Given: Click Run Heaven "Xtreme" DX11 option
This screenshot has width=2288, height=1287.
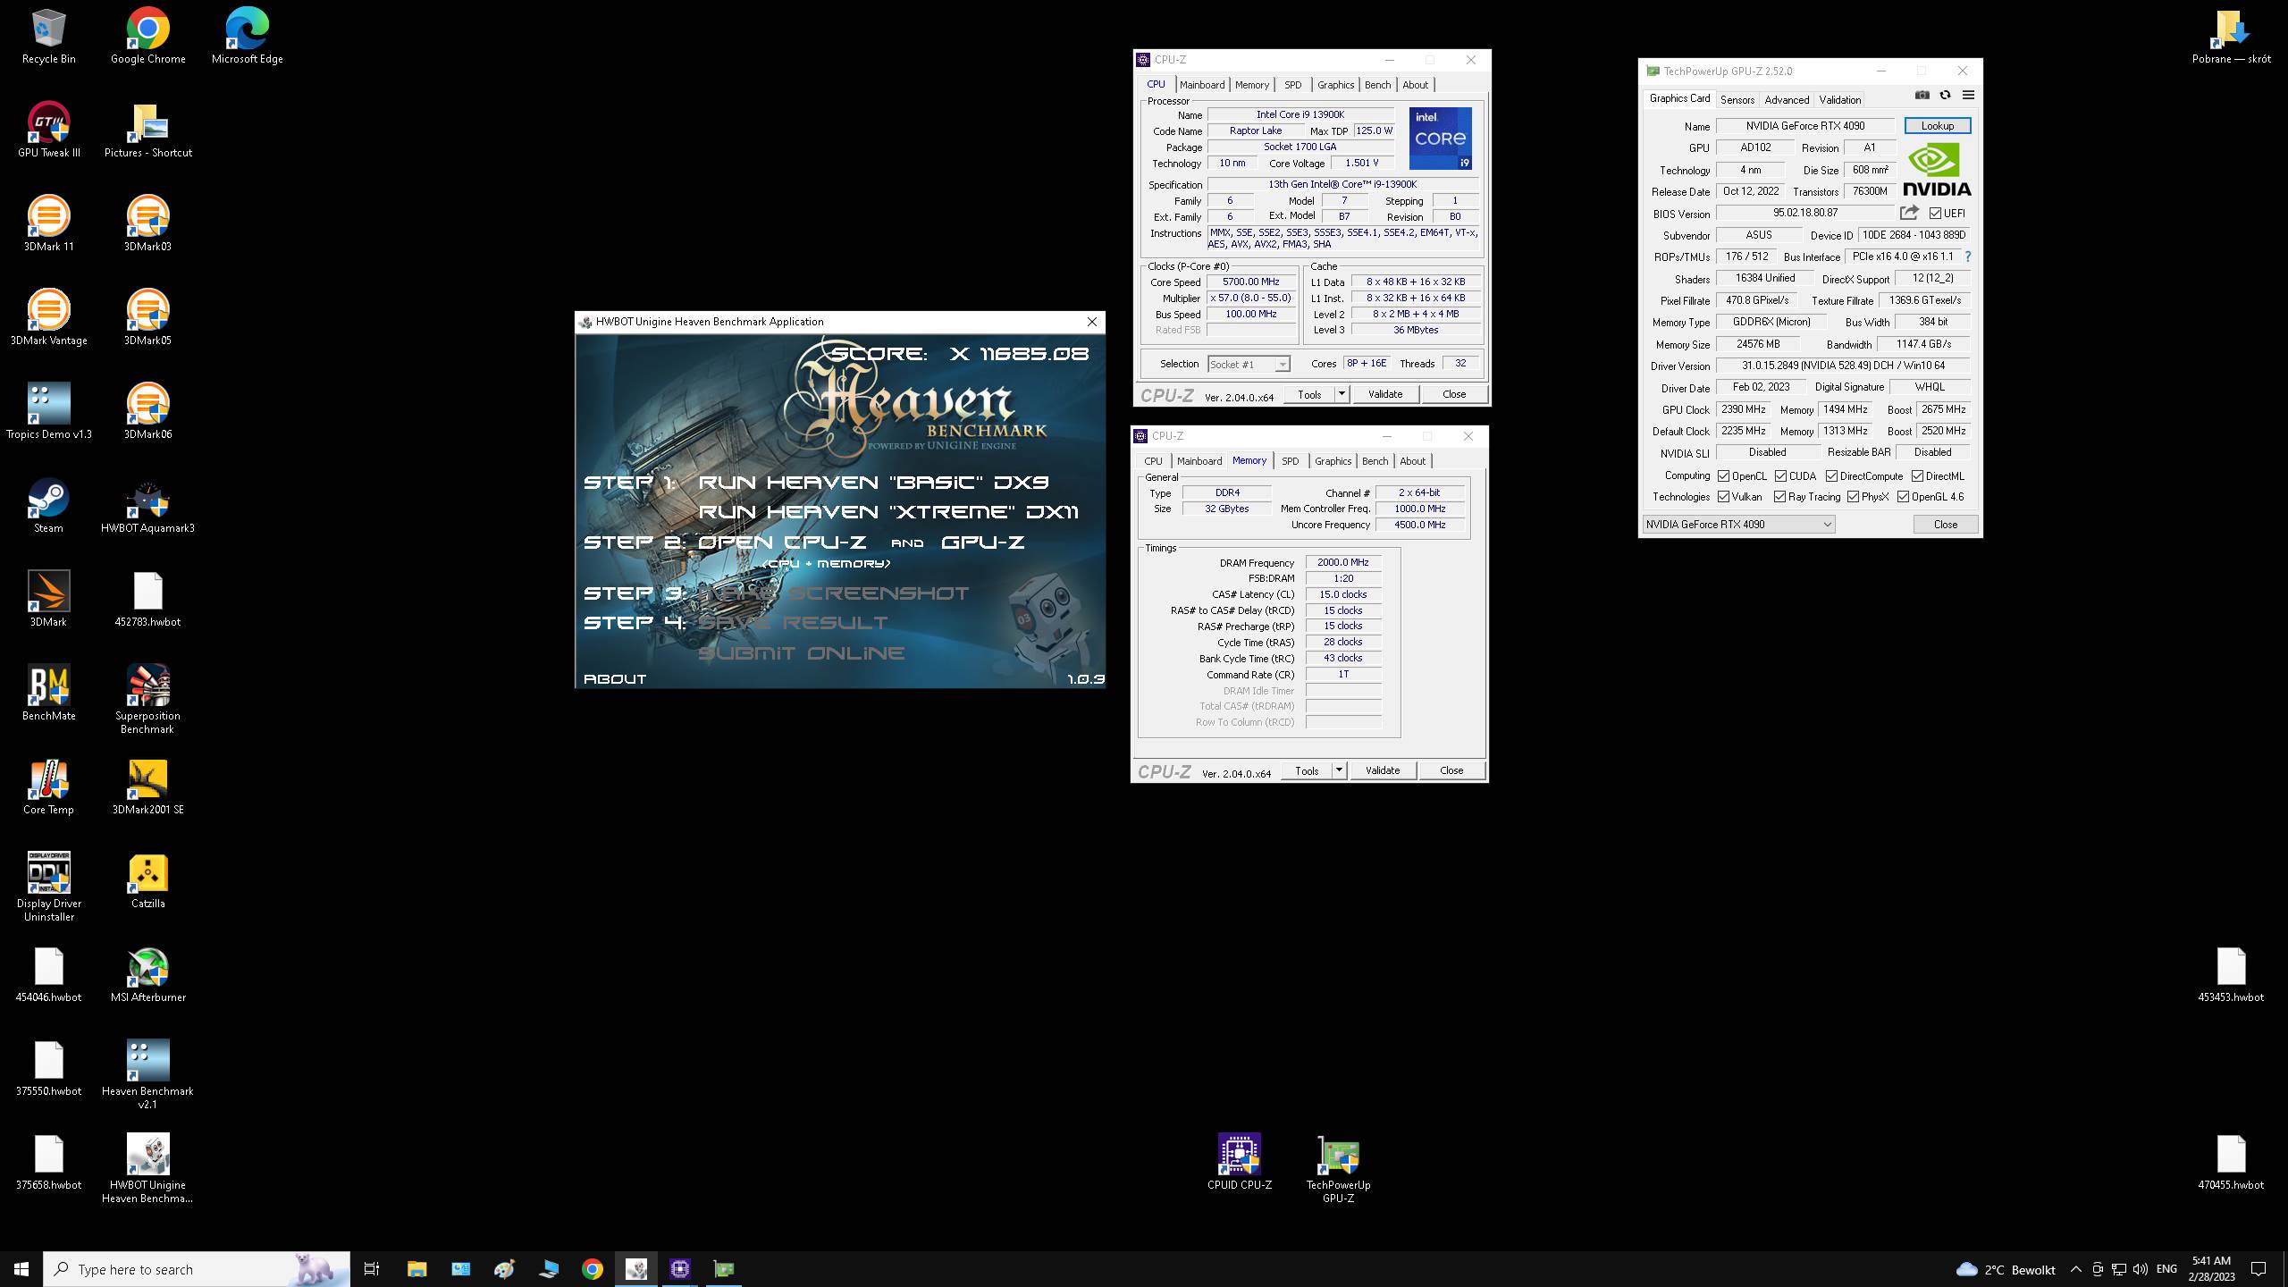Looking at the screenshot, I should [888, 512].
